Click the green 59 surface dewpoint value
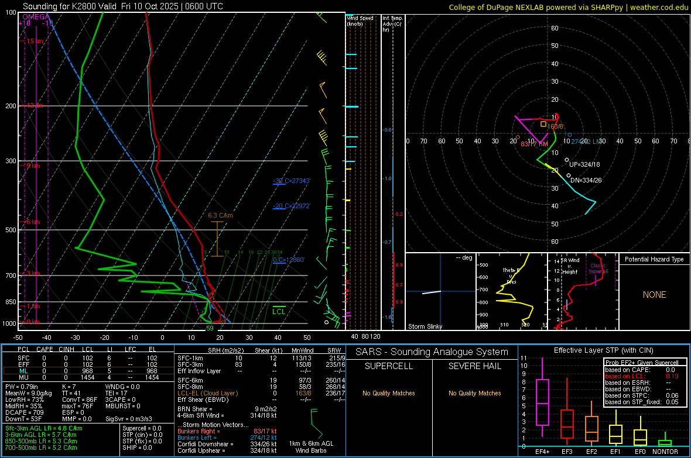Screen dimensions: 691x458 [x=210, y=328]
